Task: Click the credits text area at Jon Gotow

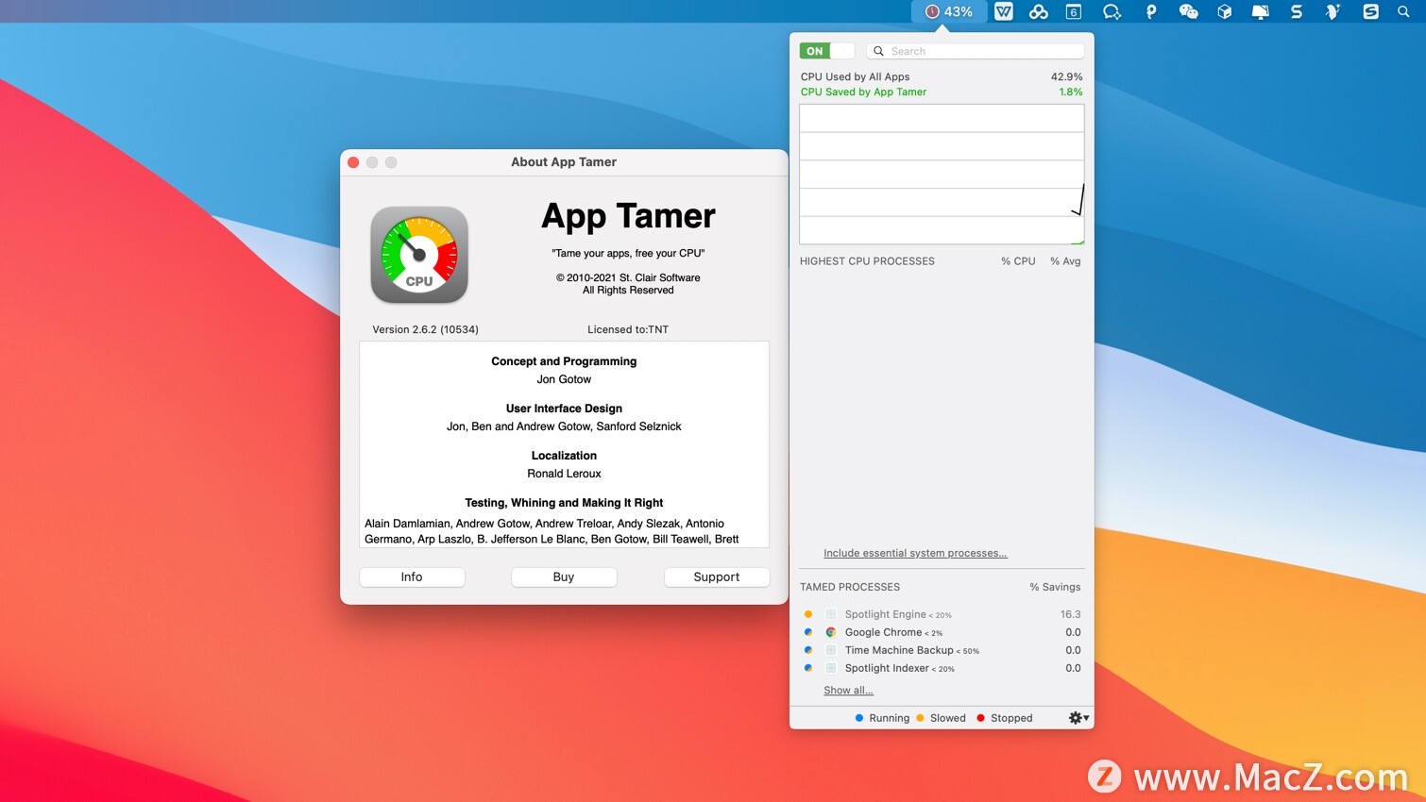Action: (x=564, y=379)
